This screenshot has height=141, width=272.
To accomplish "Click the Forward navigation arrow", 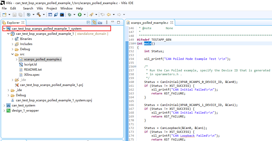I will [119, 15].
